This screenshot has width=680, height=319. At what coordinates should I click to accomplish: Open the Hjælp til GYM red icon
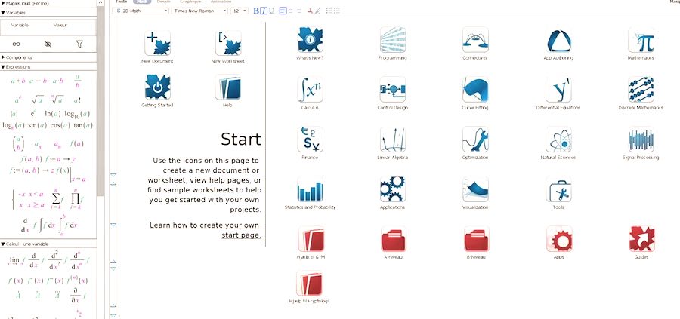coord(310,239)
